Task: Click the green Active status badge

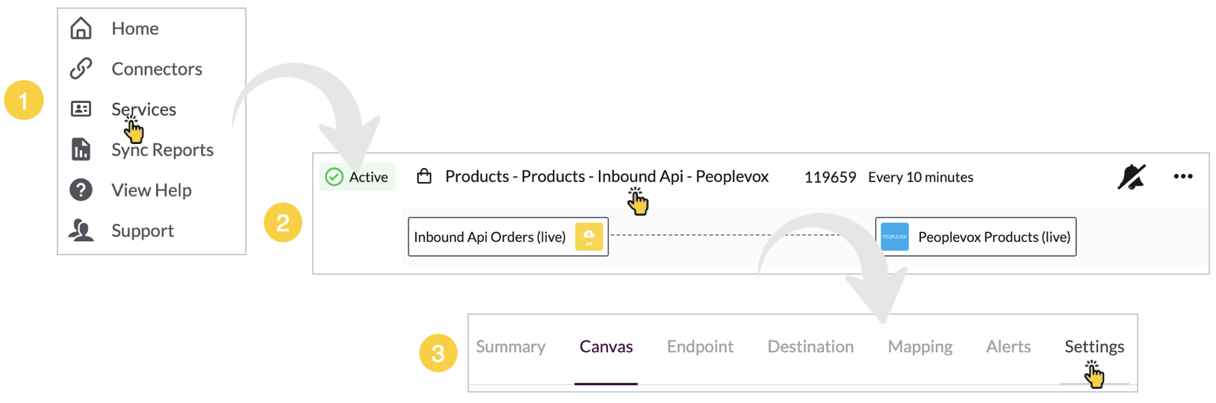Action: [358, 177]
